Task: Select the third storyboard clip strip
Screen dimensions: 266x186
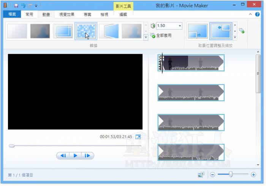Action: (191, 123)
